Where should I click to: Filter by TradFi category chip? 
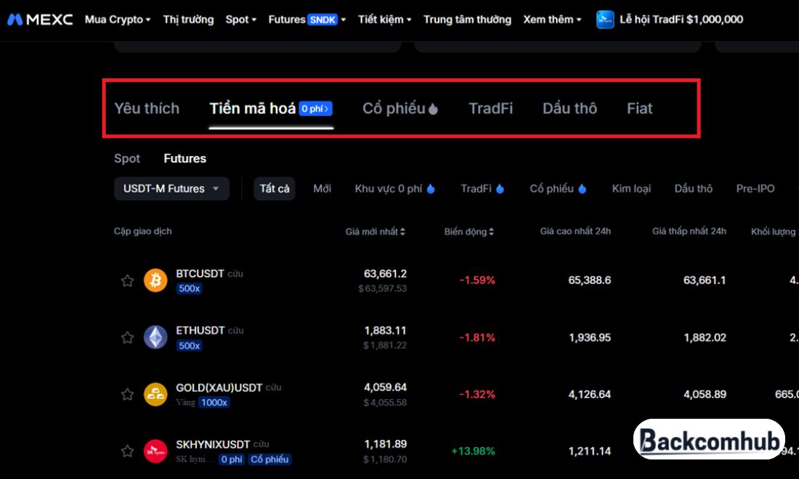(x=476, y=189)
